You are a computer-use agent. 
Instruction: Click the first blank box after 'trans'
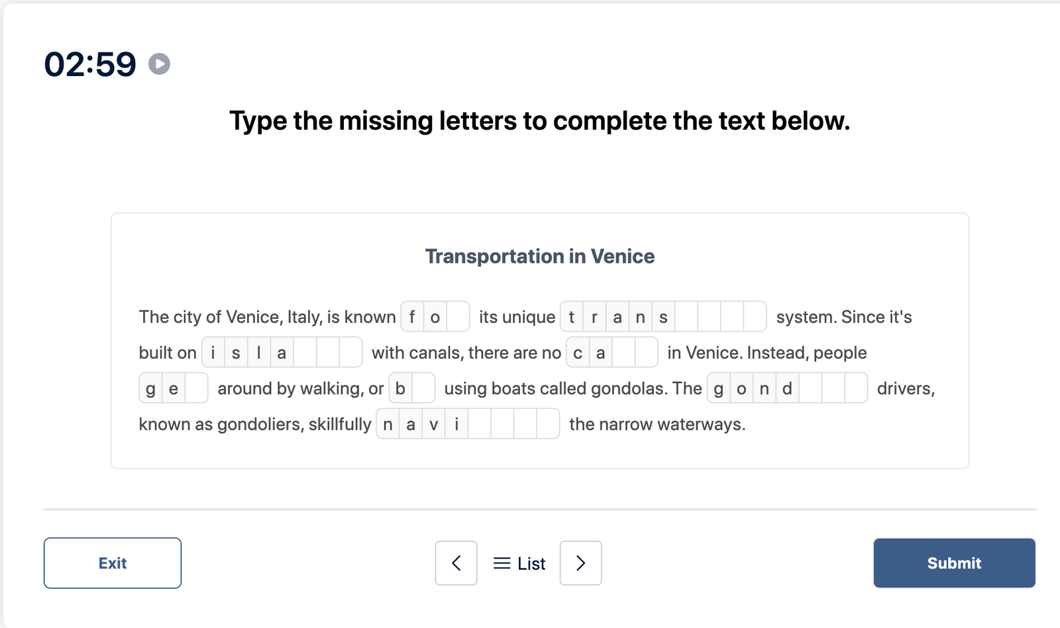686,317
